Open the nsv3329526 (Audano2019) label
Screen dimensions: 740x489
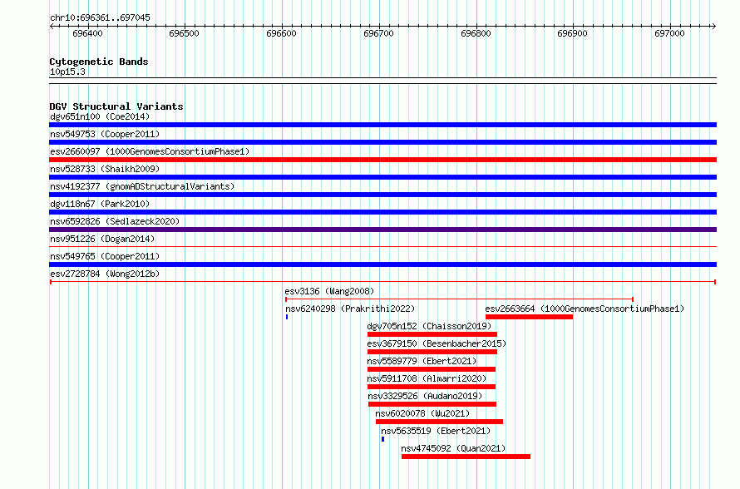pyautogui.click(x=425, y=396)
